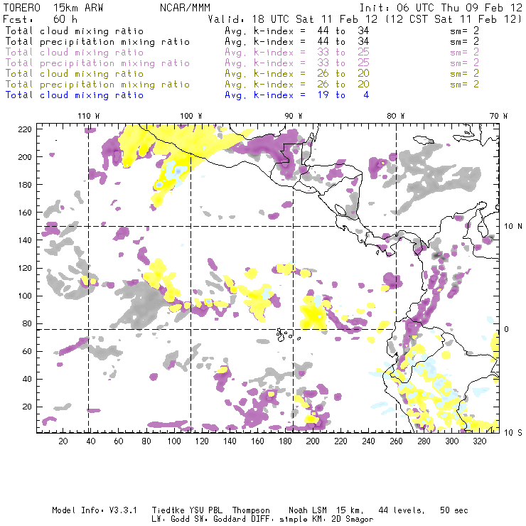Click the y-axis tick label '140'
The image size is (526, 526).
click(25, 240)
